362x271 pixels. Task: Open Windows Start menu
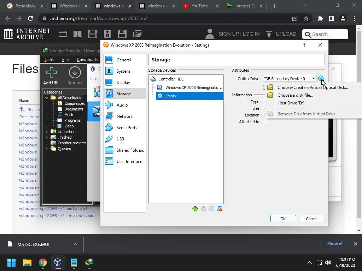click(x=11, y=262)
